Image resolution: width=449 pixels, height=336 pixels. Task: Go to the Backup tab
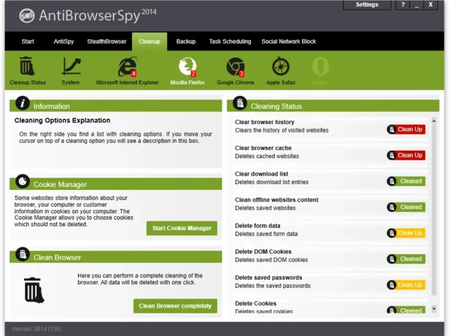(186, 41)
